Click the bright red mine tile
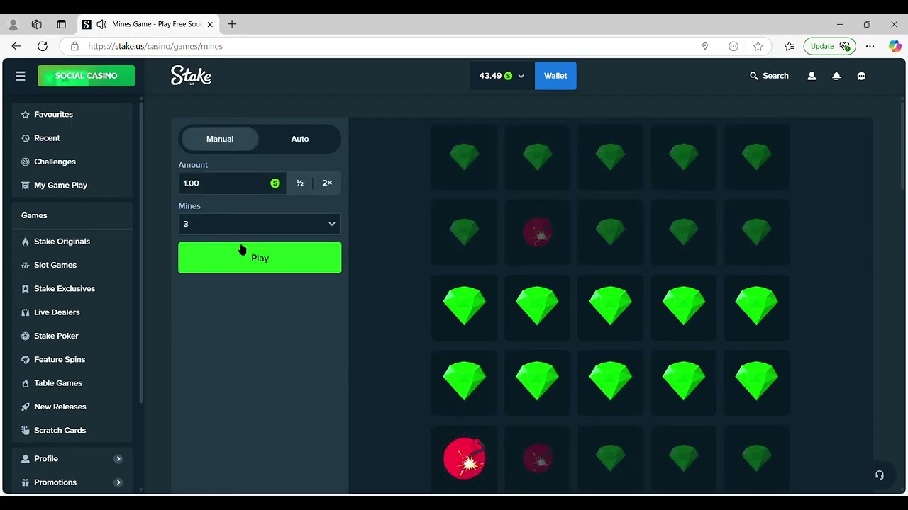Image resolution: width=908 pixels, height=510 pixels. coord(465,458)
